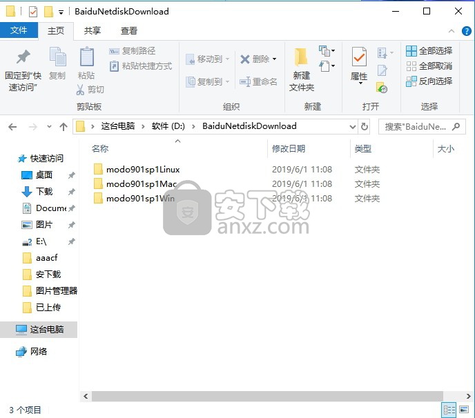Click Cut (剪切) scissors icon

point(80,90)
